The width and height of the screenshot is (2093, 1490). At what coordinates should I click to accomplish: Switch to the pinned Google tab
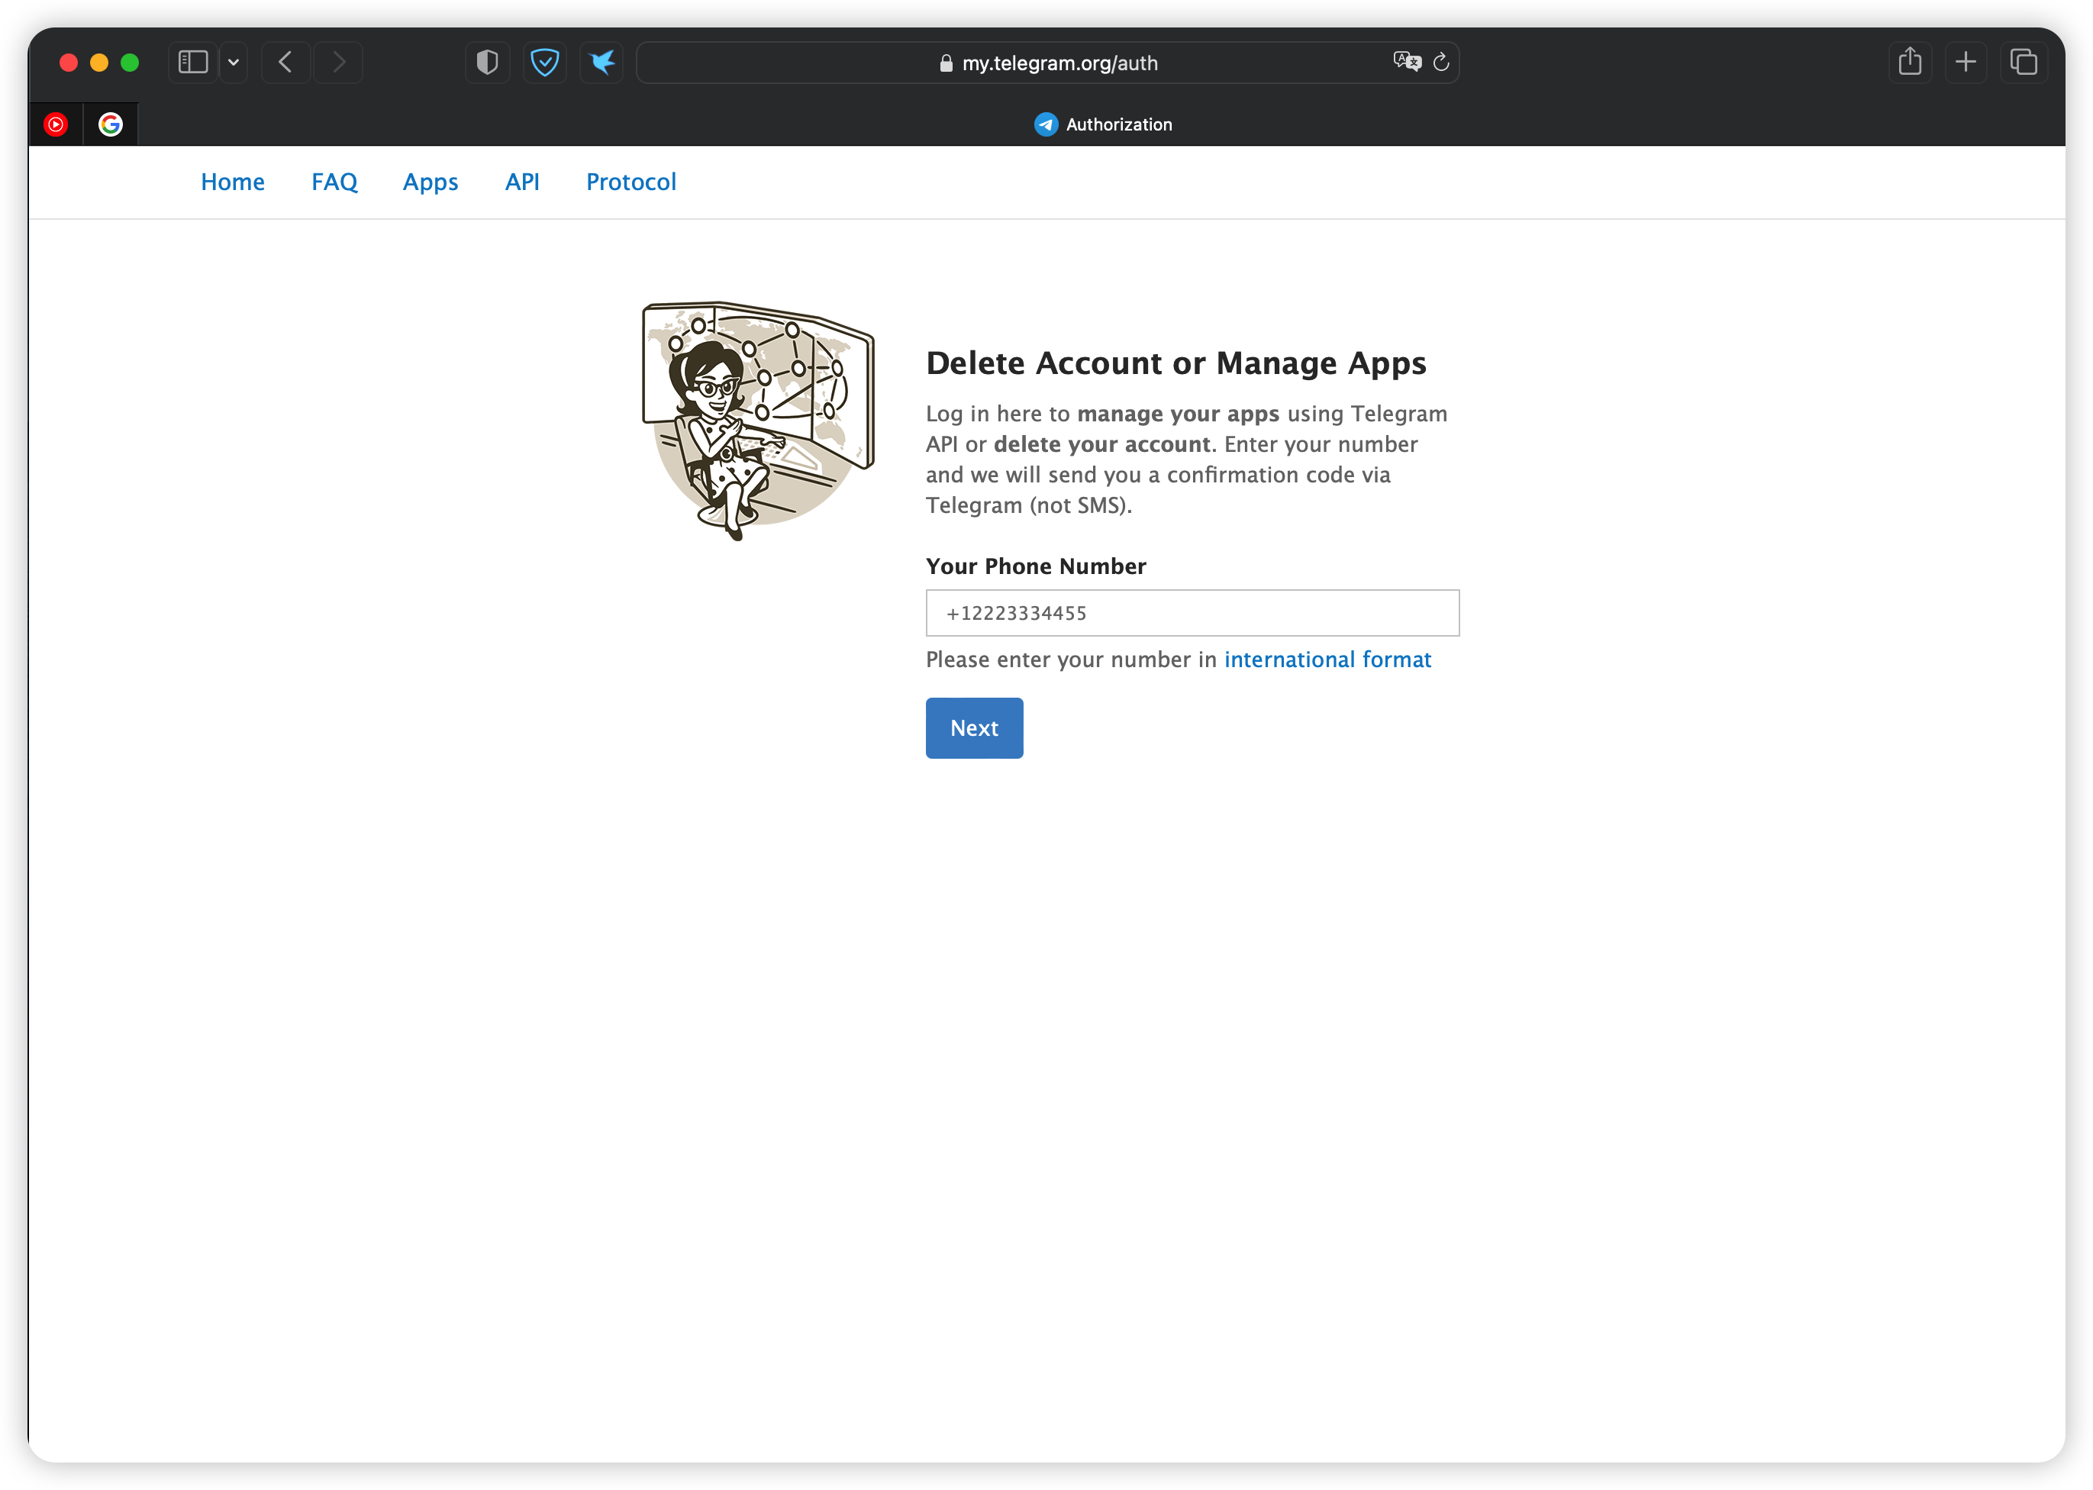click(111, 124)
